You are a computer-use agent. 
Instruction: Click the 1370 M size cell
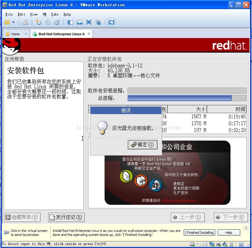199,123
